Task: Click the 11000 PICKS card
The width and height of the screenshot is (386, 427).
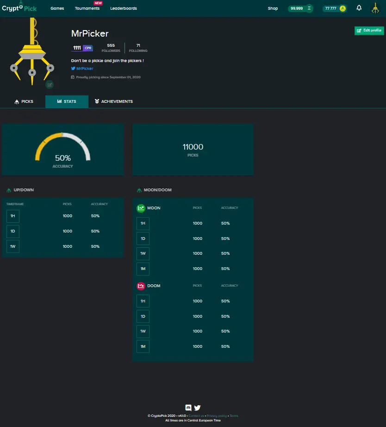Action: (193, 150)
